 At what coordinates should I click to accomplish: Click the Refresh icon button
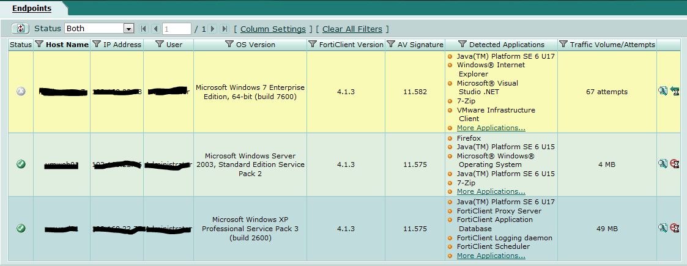tap(20, 29)
